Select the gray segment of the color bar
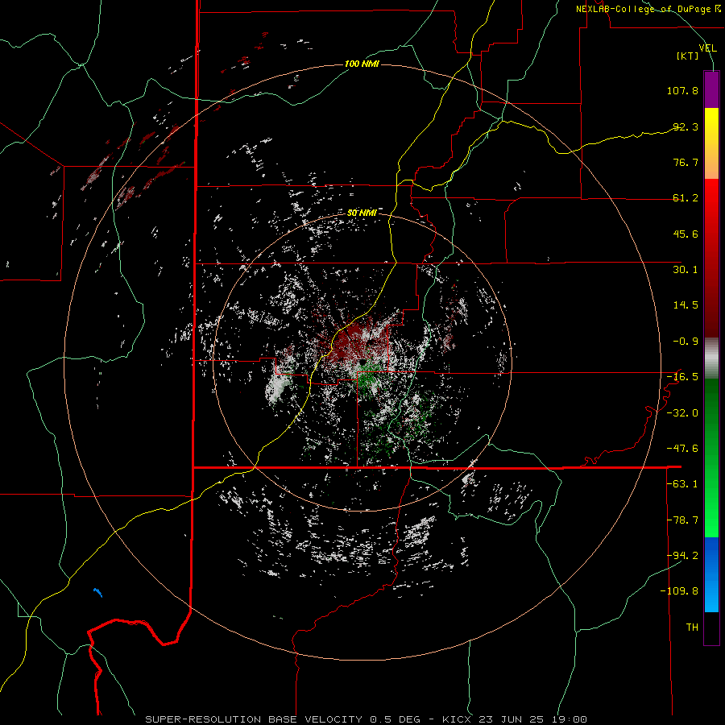 tap(711, 358)
